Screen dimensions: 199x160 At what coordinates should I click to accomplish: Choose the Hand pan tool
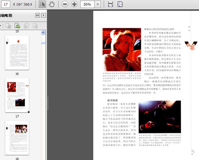51,4
